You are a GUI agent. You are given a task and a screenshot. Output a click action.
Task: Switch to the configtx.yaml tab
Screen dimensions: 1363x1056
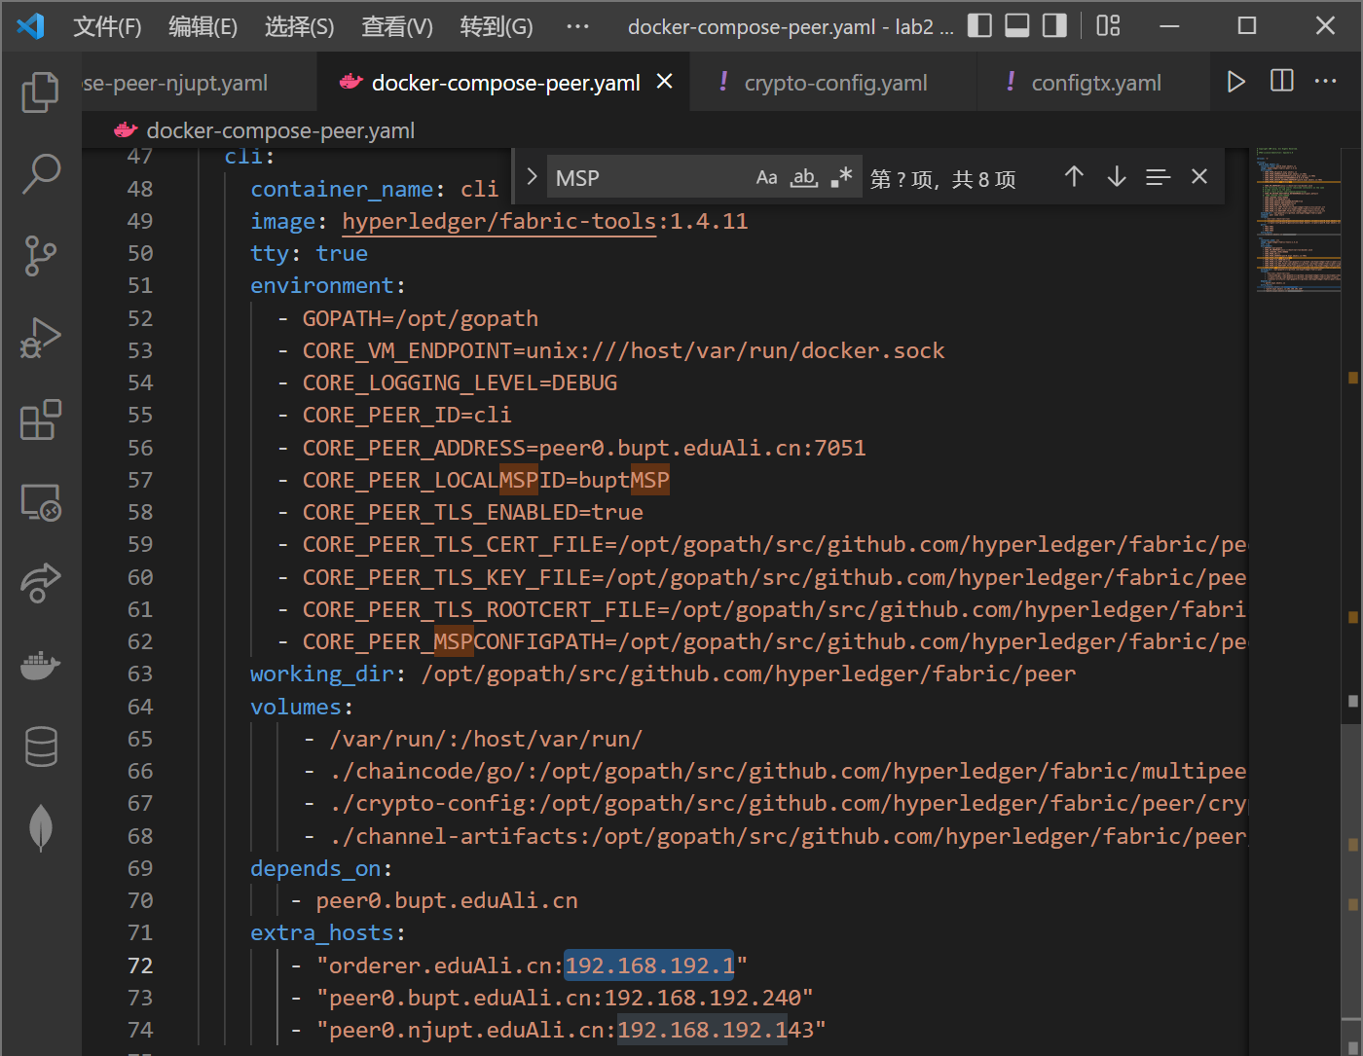[1095, 83]
